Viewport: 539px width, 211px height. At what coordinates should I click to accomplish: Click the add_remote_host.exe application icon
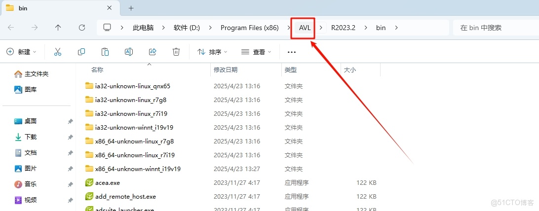[x=89, y=196]
